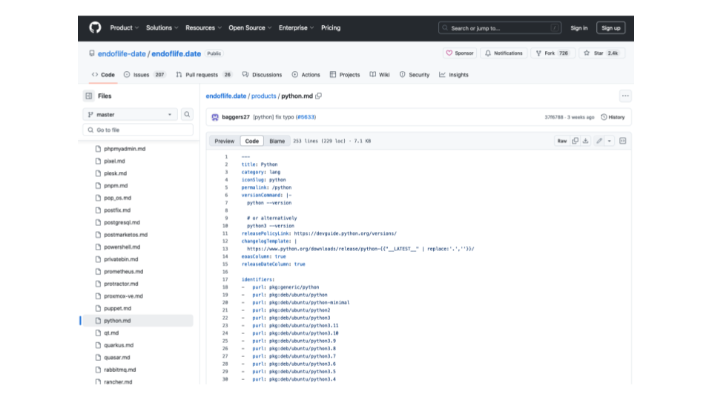Select the Code repository tab

click(x=103, y=75)
